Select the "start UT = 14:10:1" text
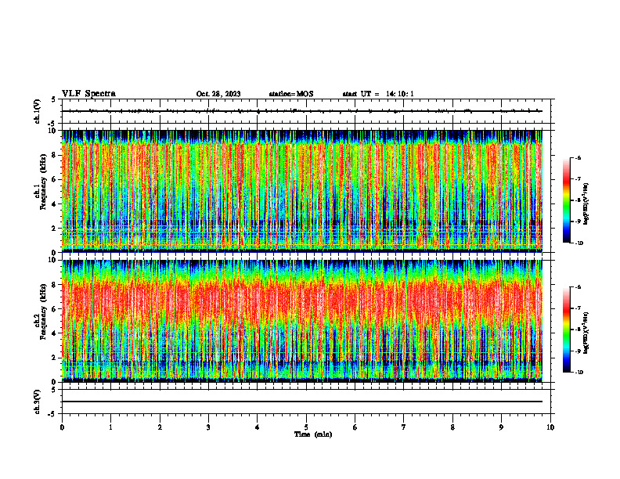Image resolution: width=620 pixels, height=479 pixels. point(378,94)
